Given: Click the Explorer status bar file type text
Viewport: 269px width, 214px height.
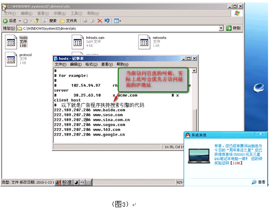Looking at the screenshot, I should coord(28,183).
